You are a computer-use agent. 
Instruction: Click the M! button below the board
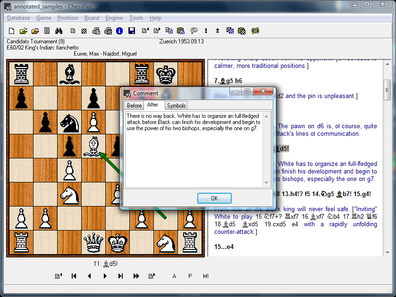tap(206, 276)
